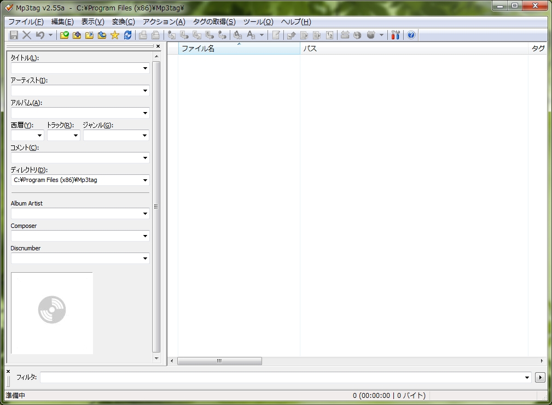The height and width of the screenshot is (405, 552).
Task: Click the Tag - Filename convert icon
Action: 172,35
